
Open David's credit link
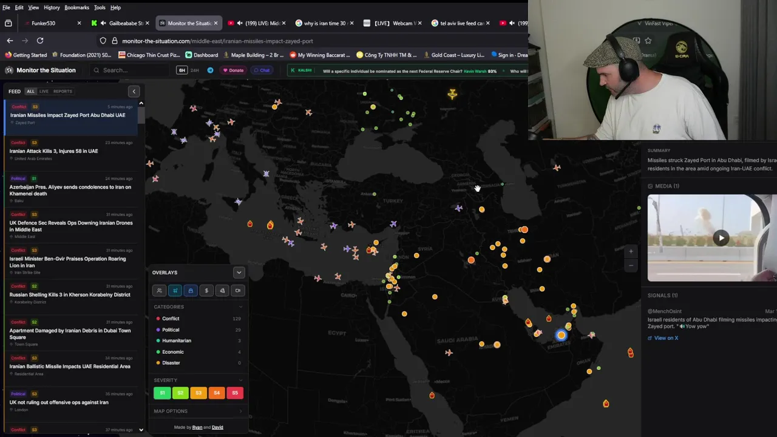pyautogui.click(x=217, y=427)
